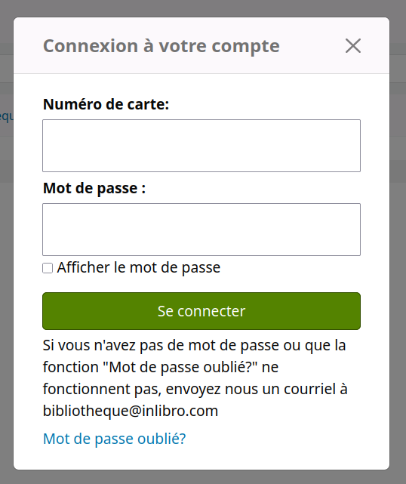Click the dimmed backdrop above the dialog header
Image resolution: width=406 pixels, height=484 pixels.
click(x=203, y=8)
